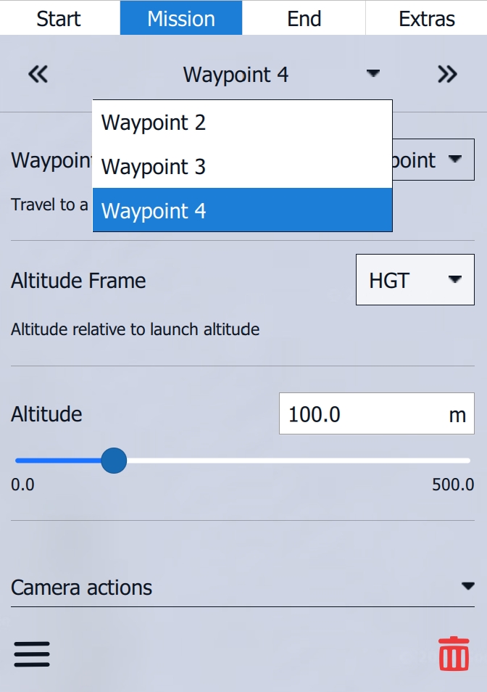487x692 pixels.
Task: Switch to the Start tab
Action: (59, 18)
